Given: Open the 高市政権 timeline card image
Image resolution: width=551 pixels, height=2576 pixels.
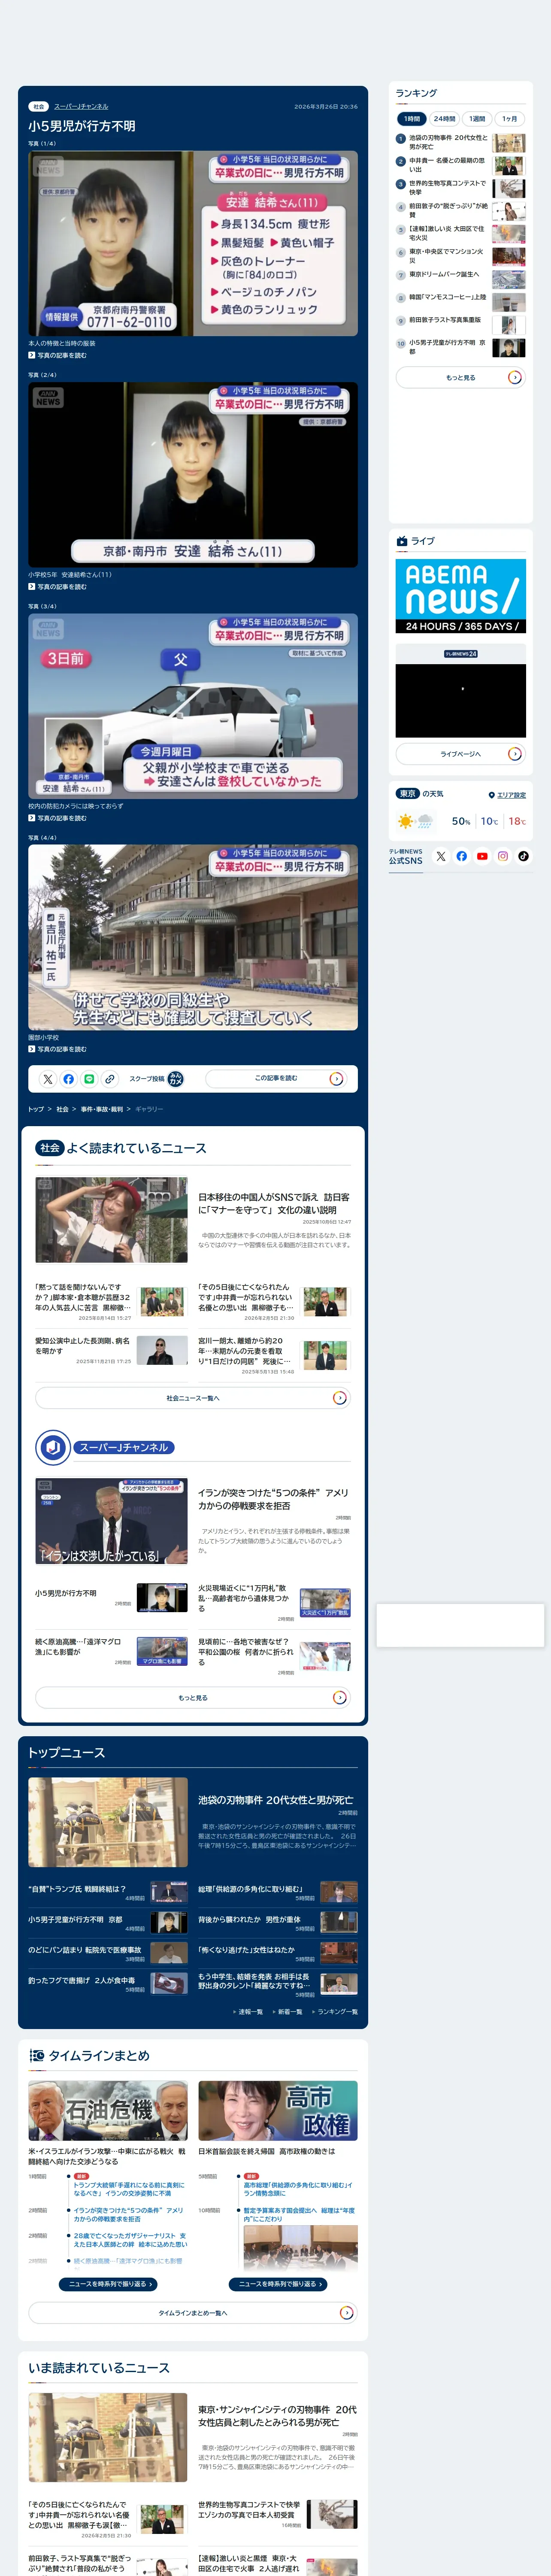Looking at the screenshot, I should (278, 2111).
